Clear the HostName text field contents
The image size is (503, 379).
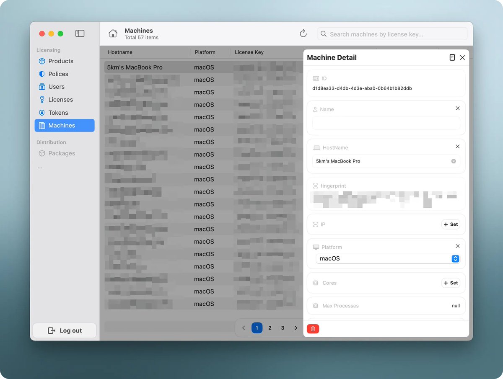click(453, 161)
